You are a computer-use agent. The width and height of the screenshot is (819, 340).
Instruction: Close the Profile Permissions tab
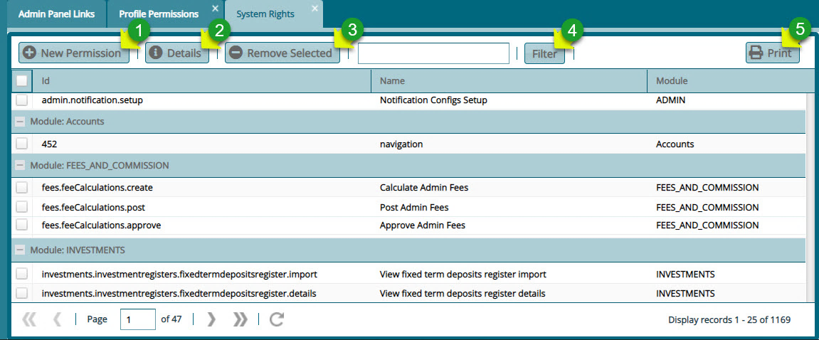click(x=215, y=9)
